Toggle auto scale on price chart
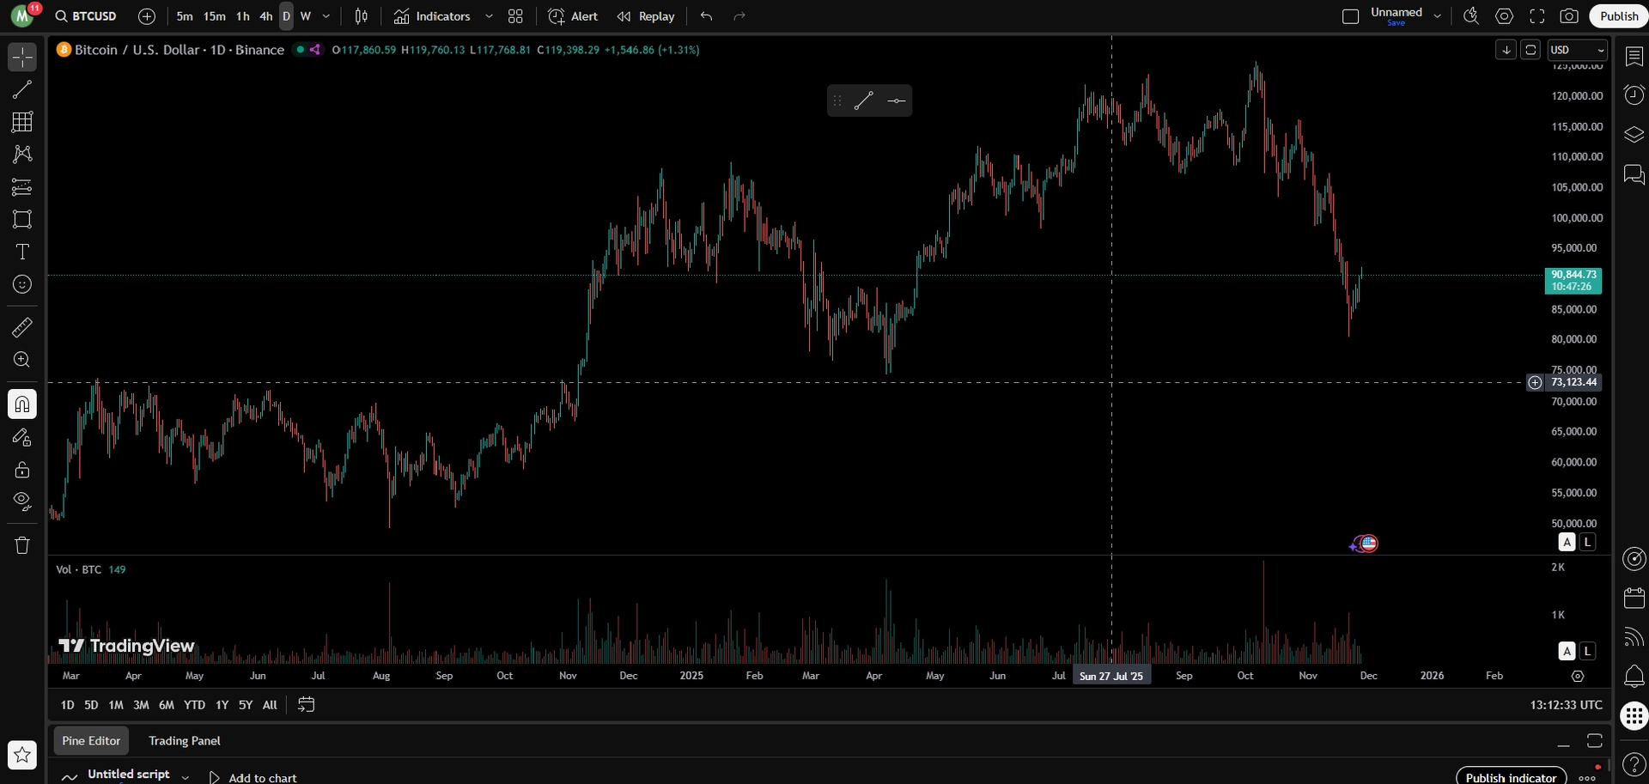Image resolution: width=1649 pixels, height=784 pixels. pos(1567,542)
